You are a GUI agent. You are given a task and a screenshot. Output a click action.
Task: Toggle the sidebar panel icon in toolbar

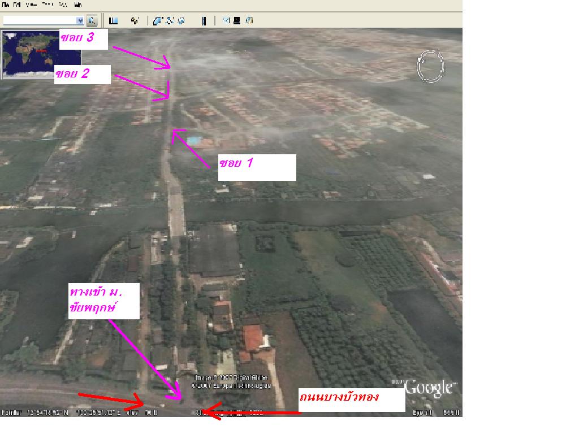click(x=114, y=21)
